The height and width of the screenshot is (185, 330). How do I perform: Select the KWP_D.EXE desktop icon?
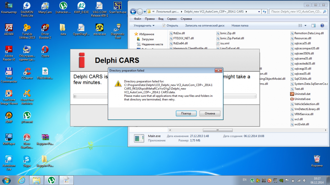[x=81, y=8]
